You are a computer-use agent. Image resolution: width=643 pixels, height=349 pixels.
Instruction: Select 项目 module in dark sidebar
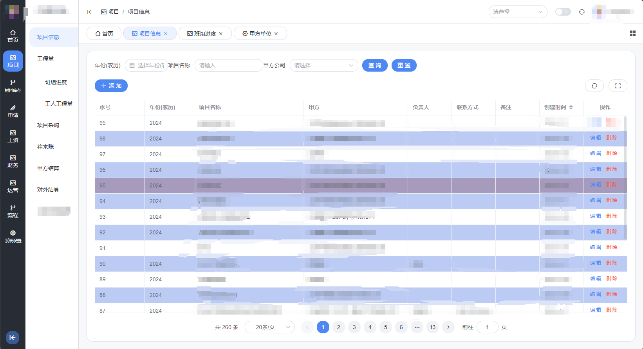[13, 61]
